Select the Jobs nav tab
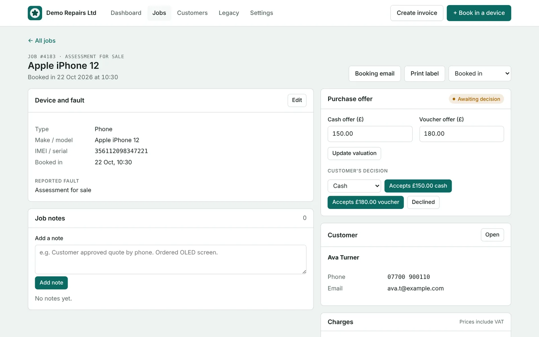This screenshot has height=337, width=539. pyautogui.click(x=159, y=13)
